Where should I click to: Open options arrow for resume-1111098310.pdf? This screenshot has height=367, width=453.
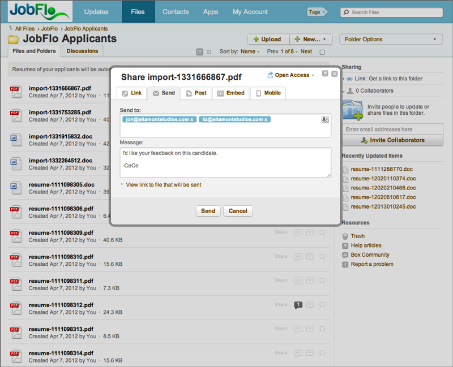pyautogui.click(x=310, y=257)
